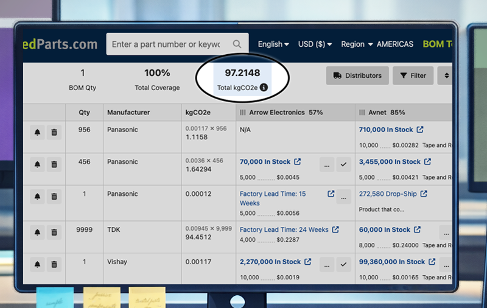Open external link icon beside 3,455,000 In Stock
Viewport: 487px width, 308px height.
point(428,161)
